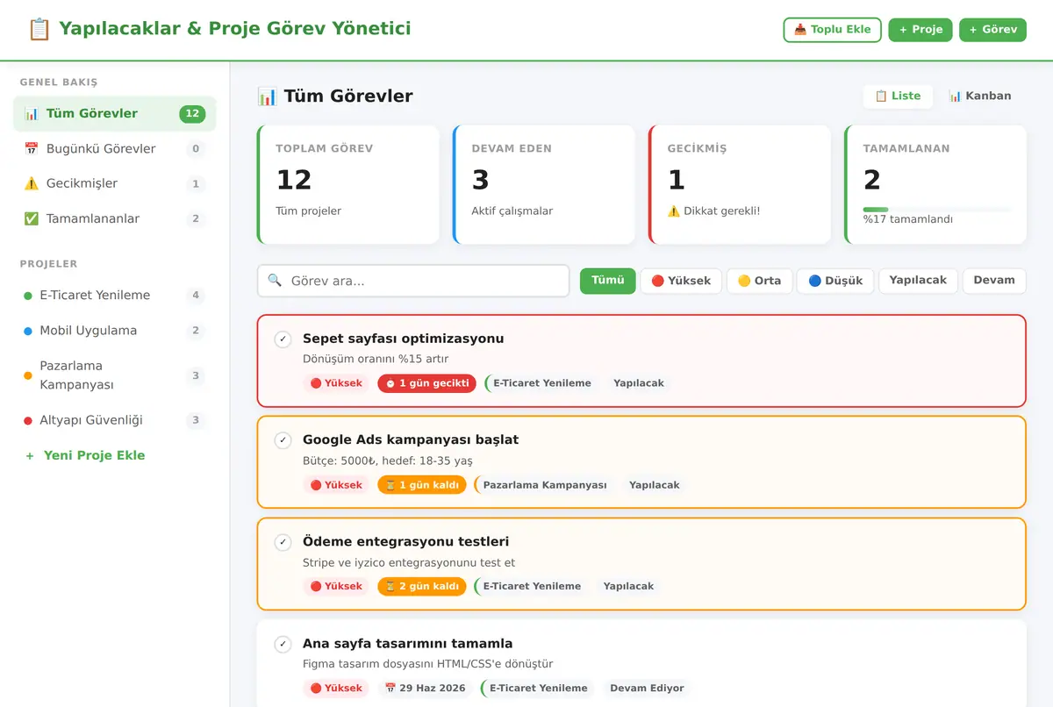The width and height of the screenshot is (1053, 707).
Task: Click the warning icon in the Gecikmiş card
Action: (x=674, y=211)
